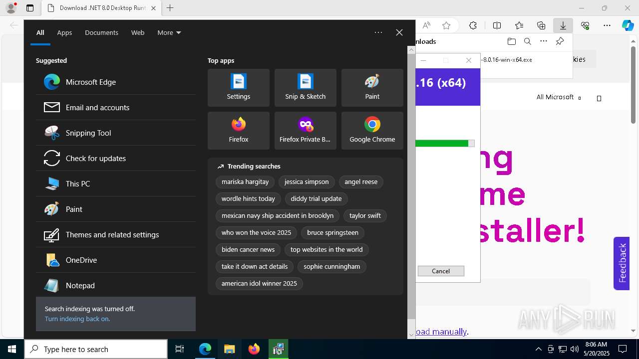639x359 pixels.
Task: Open installer app on taskbar
Action: 278,349
